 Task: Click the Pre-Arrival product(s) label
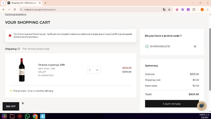pos(36,49)
